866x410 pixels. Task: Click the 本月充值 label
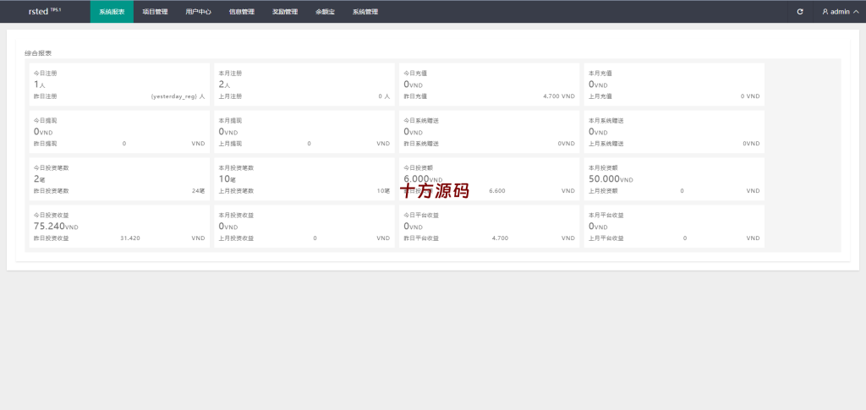point(600,74)
